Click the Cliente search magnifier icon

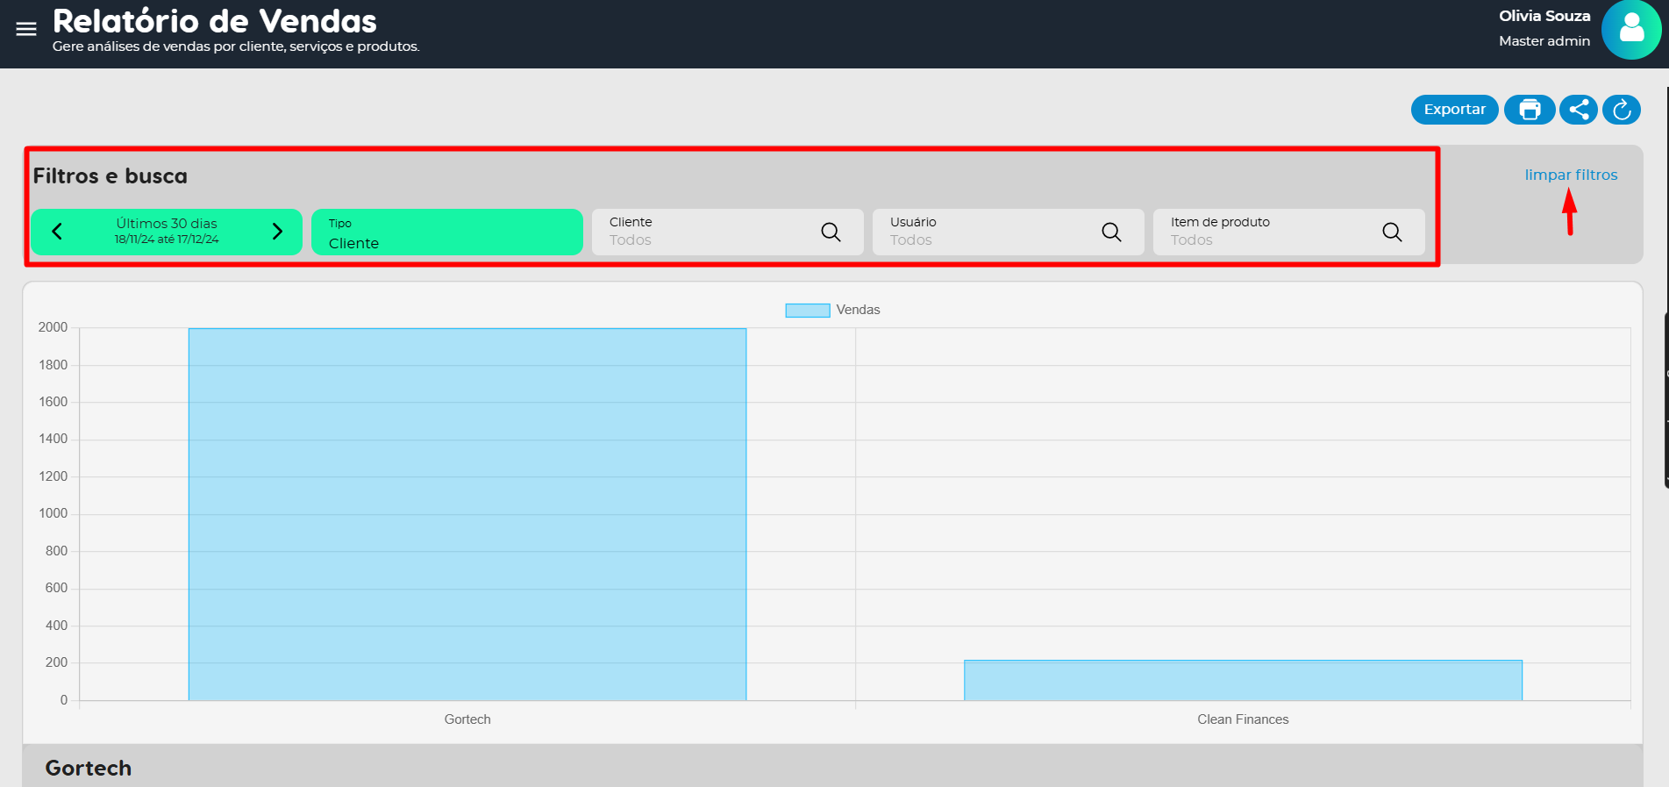click(x=831, y=232)
